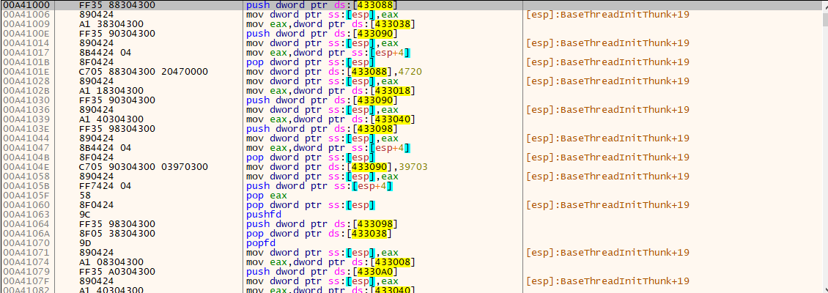Select address 00A41058
This screenshot has height=293, width=828.
(x=25, y=176)
